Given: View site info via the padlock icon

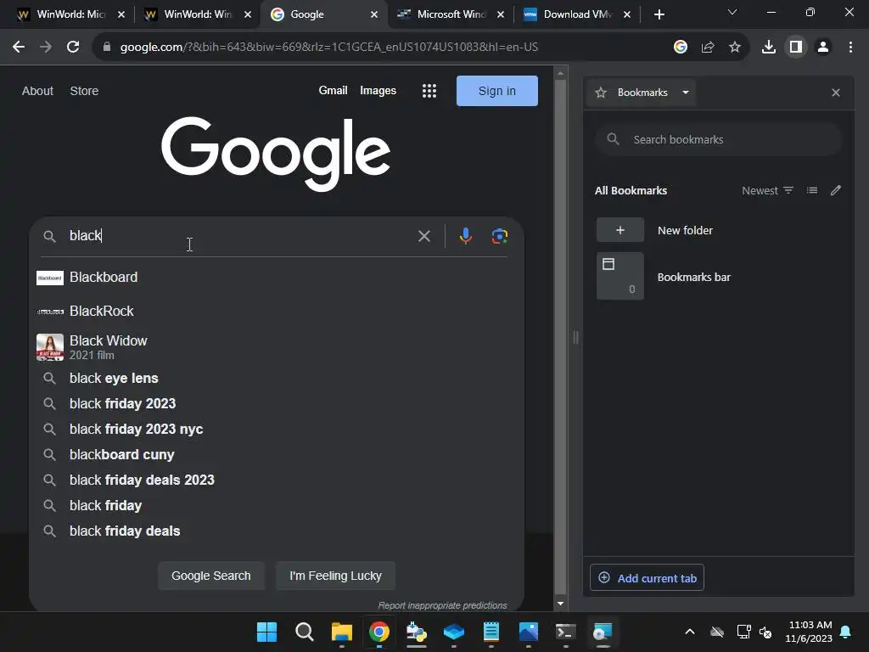Looking at the screenshot, I should [x=106, y=48].
